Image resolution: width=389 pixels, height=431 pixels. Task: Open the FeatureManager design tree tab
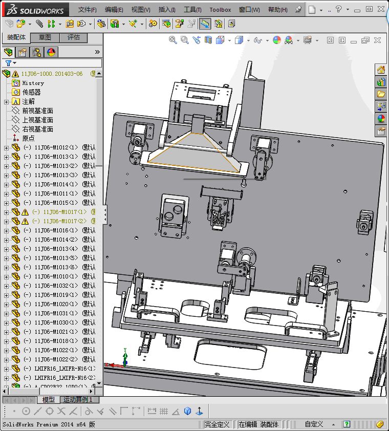click(8, 52)
